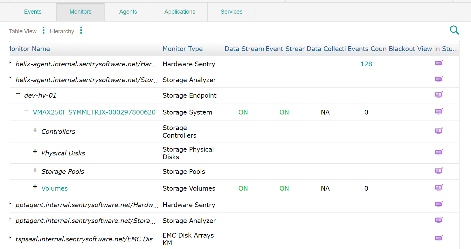Open View in Studio for VMAX250F Storage System

click(x=439, y=111)
